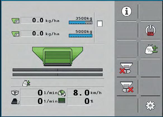Click the 3500kg fill level bar
Screen dimensions: 163x117
click(x=81, y=22)
